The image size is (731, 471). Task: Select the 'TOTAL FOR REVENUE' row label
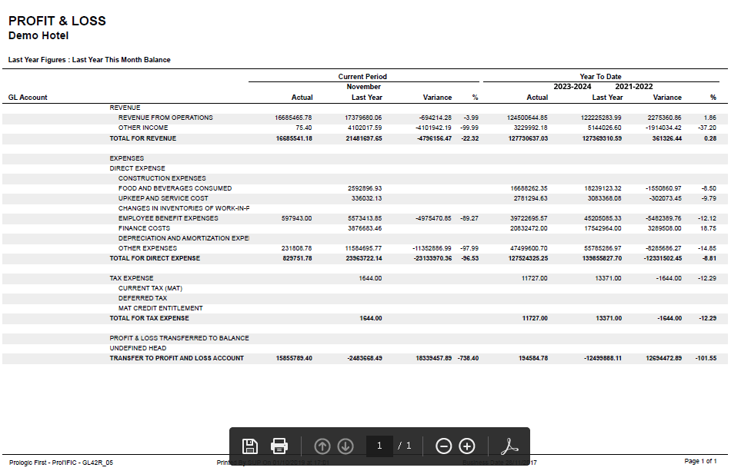pyautogui.click(x=142, y=138)
